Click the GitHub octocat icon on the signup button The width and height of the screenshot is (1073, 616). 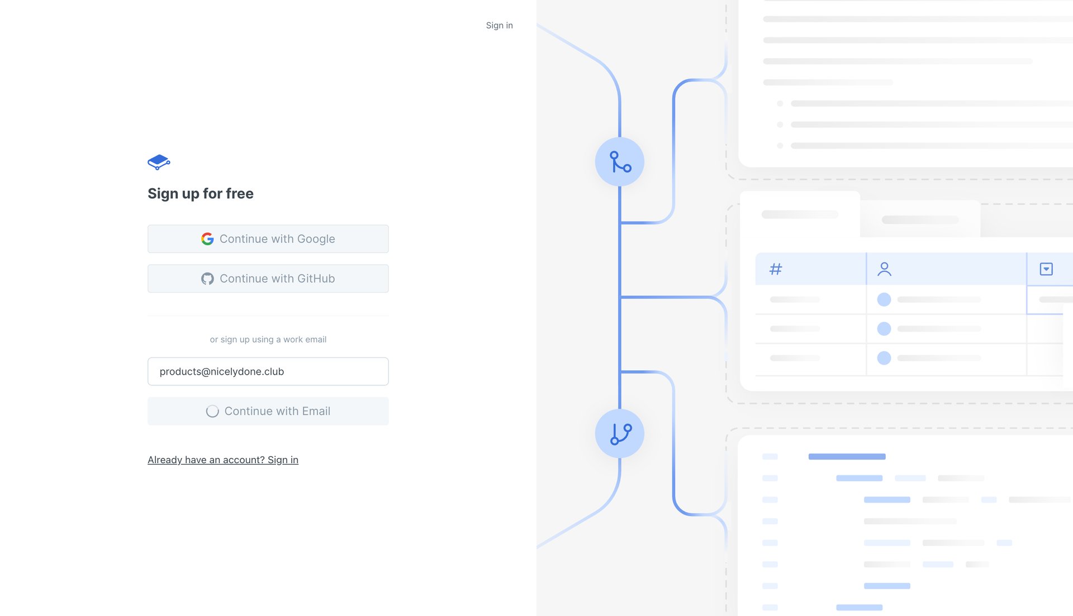[x=207, y=278]
